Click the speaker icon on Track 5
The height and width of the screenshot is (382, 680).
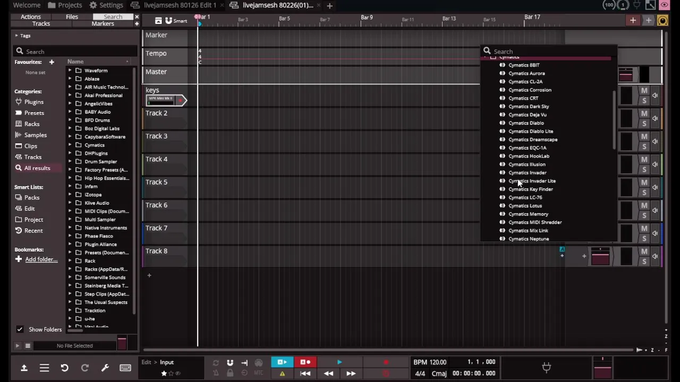(655, 187)
